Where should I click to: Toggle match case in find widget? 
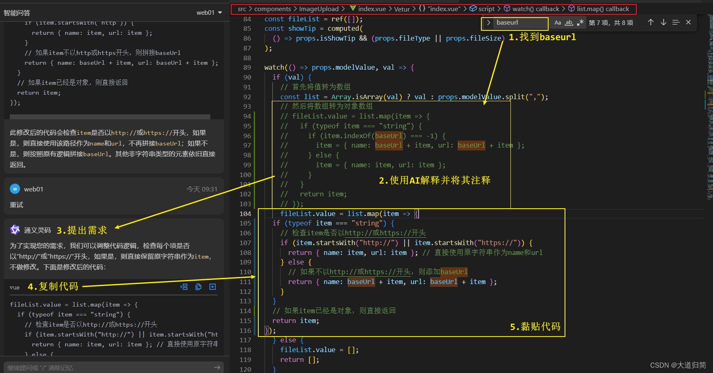click(558, 23)
